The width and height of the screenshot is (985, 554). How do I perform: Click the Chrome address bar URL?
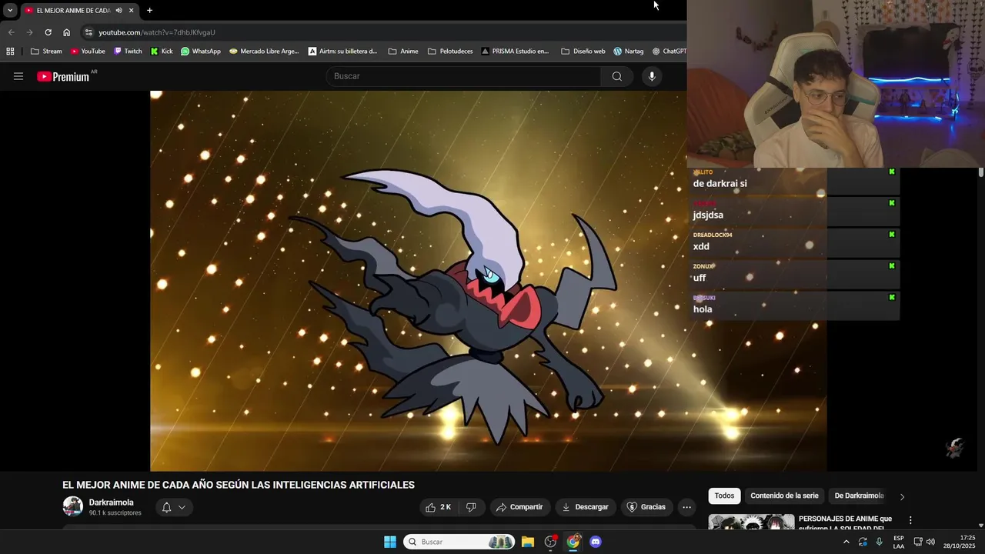pos(157,32)
